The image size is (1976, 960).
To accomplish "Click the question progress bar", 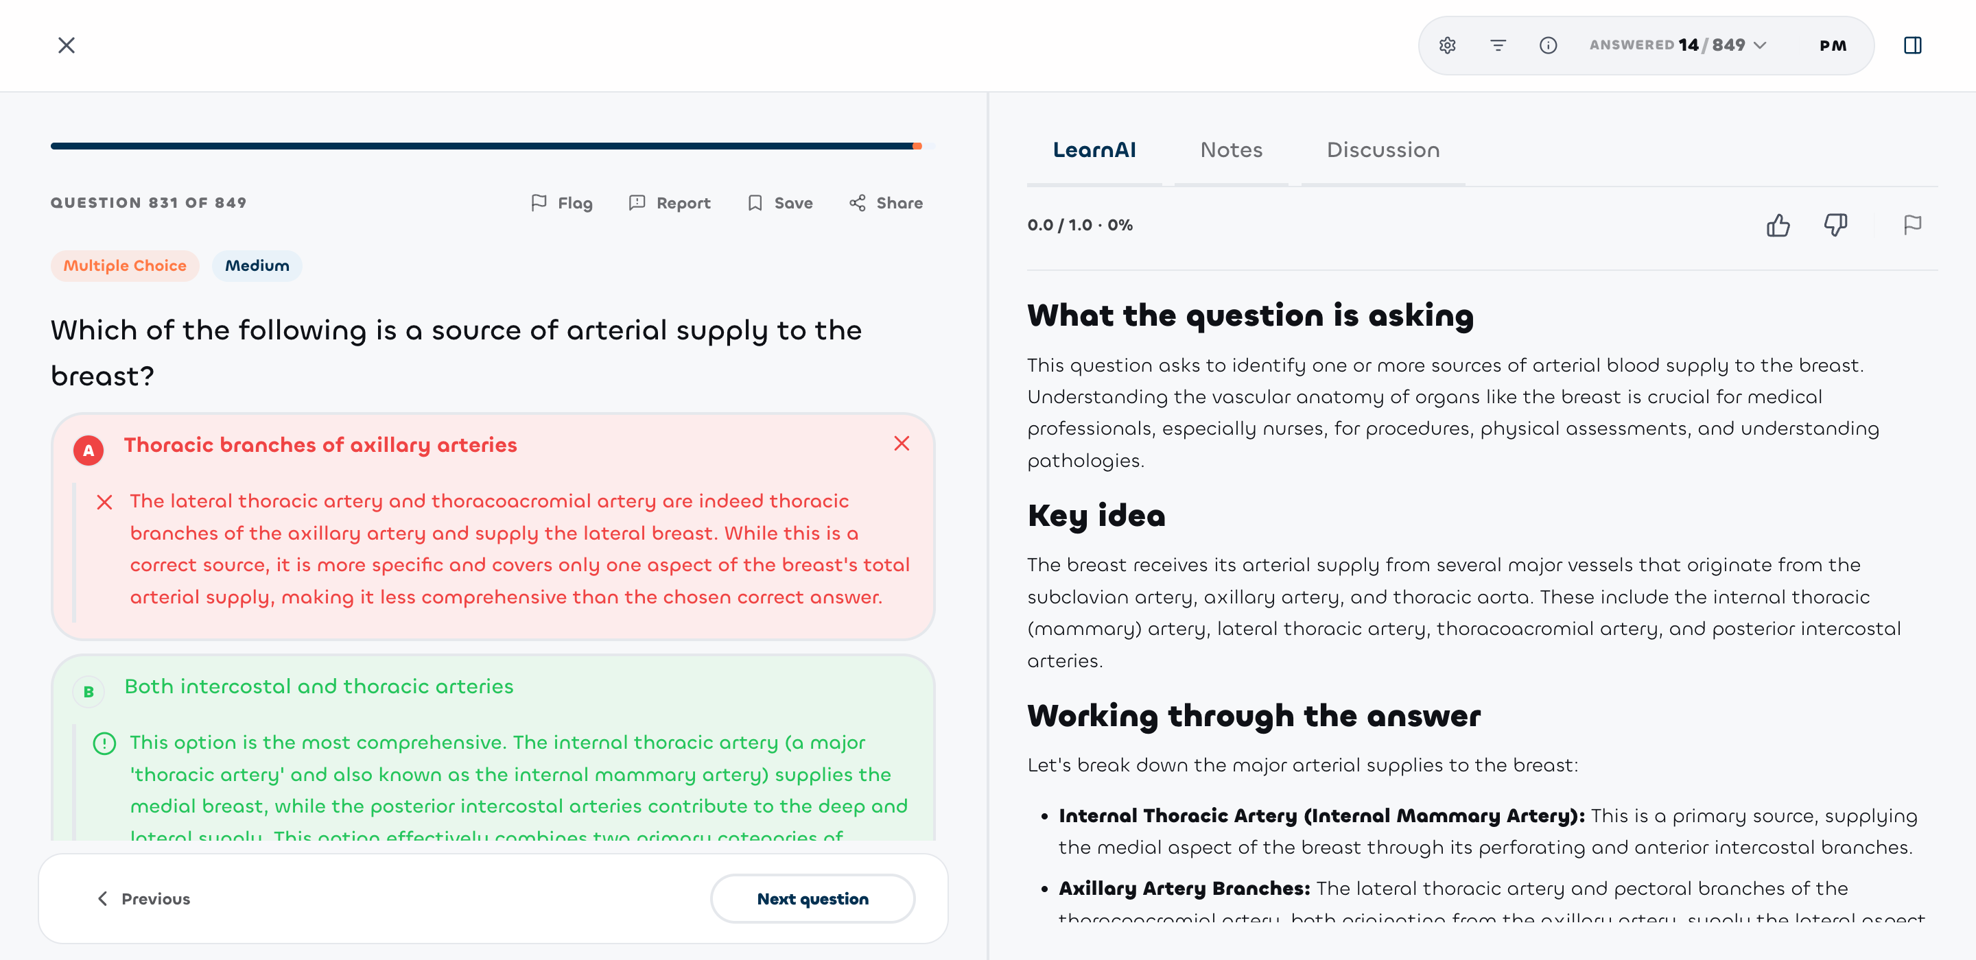I will point(493,145).
